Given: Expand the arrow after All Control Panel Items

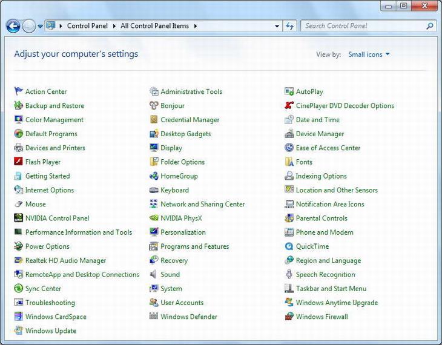Looking at the screenshot, I should tap(196, 26).
